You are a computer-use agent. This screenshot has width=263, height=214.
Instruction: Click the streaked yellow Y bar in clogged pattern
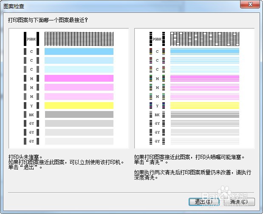(x=205, y=106)
